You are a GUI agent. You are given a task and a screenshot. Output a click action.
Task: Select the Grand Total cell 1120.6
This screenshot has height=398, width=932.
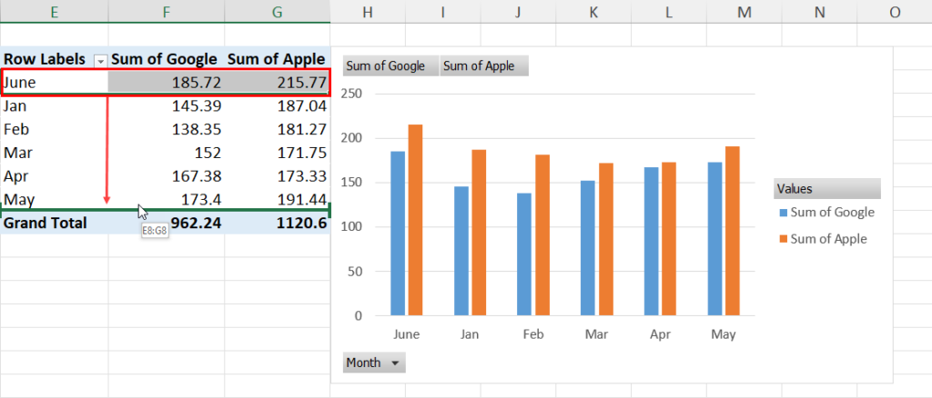click(277, 223)
